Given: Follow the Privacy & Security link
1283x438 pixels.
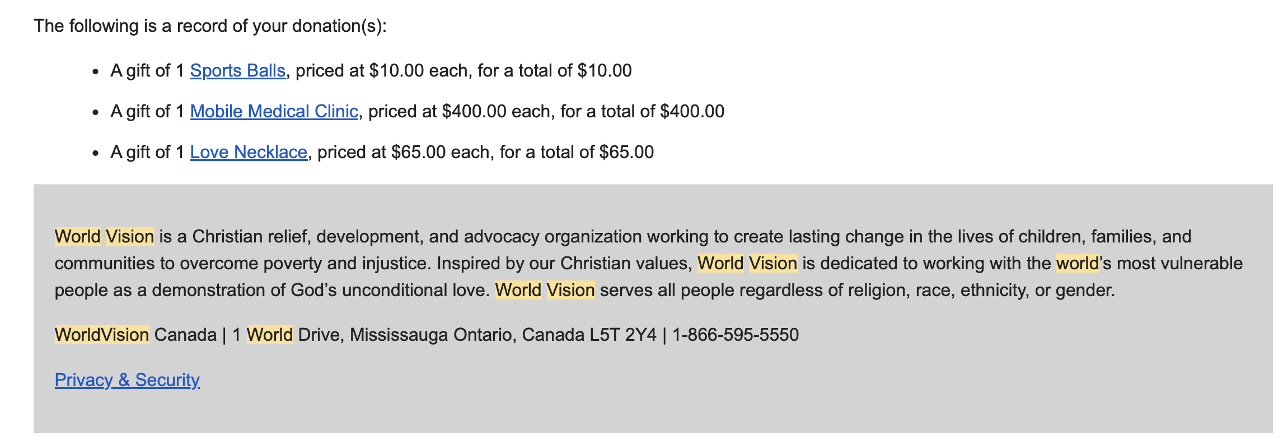Looking at the screenshot, I should point(127,380).
